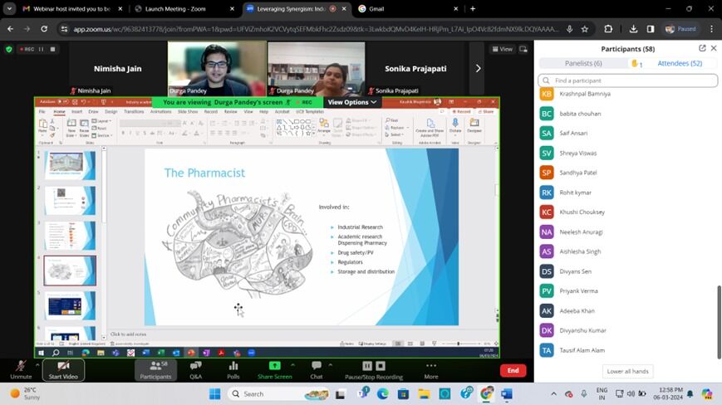The image size is (722, 405).
Task: Open the View layout menu
Action: point(503,49)
